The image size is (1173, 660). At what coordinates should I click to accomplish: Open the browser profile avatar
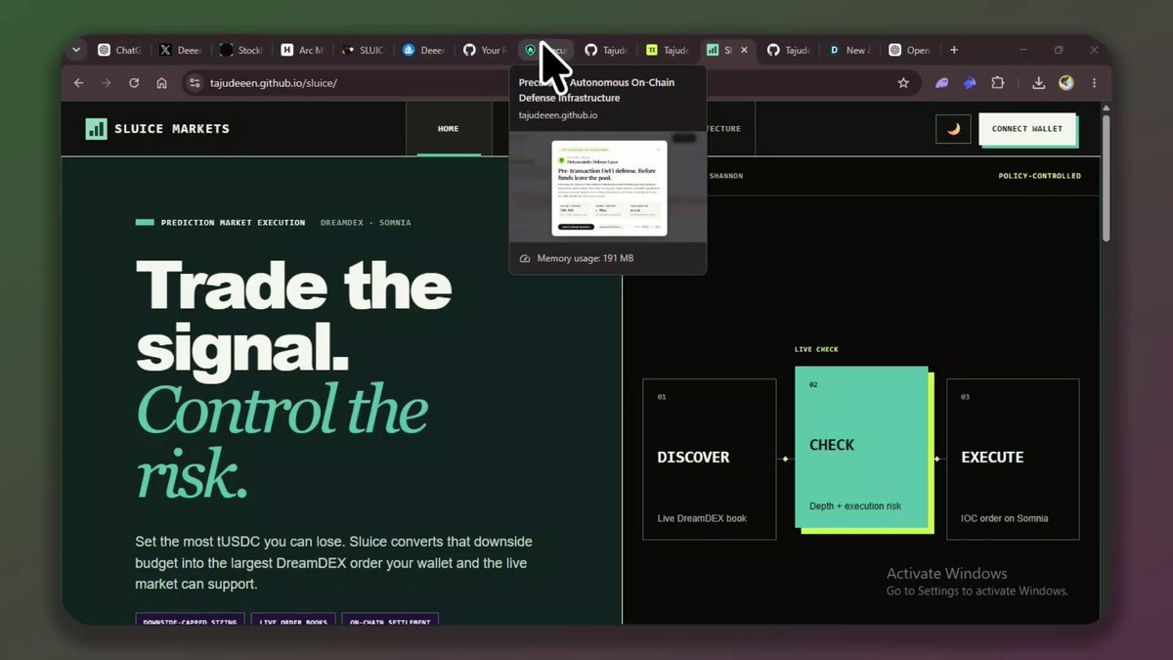tap(1066, 83)
